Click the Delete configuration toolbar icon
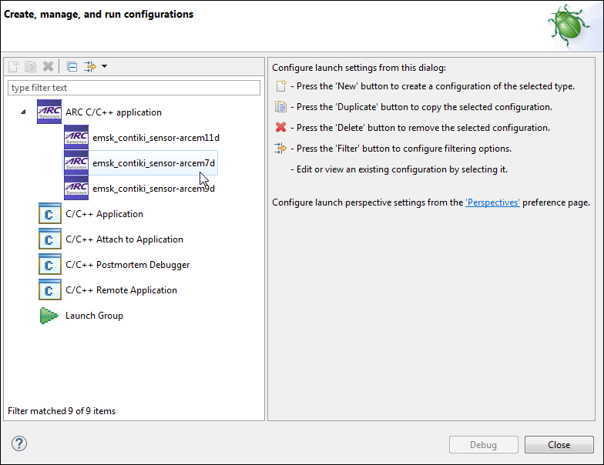Screen dimensions: 604x465 point(48,66)
